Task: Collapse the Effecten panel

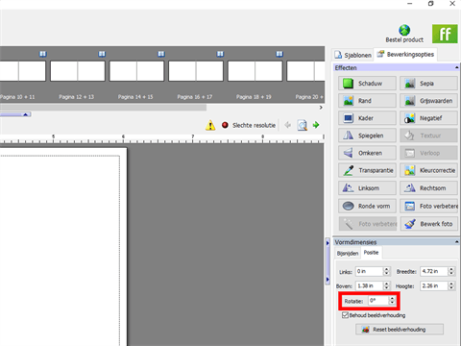Action: coord(456,67)
